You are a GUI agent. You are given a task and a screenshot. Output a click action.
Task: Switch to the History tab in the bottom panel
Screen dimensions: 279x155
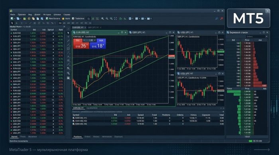[x=96, y=137]
